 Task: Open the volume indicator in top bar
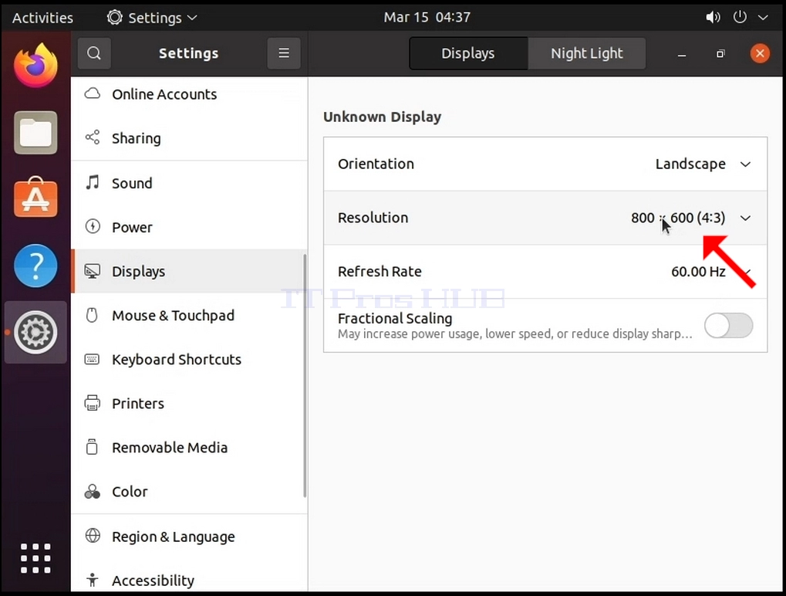[x=712, y=18]
